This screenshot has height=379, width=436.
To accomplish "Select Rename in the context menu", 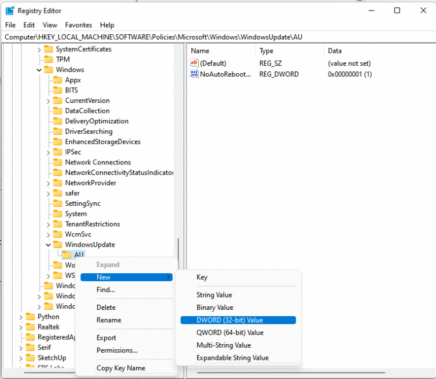I will (127, 320).
